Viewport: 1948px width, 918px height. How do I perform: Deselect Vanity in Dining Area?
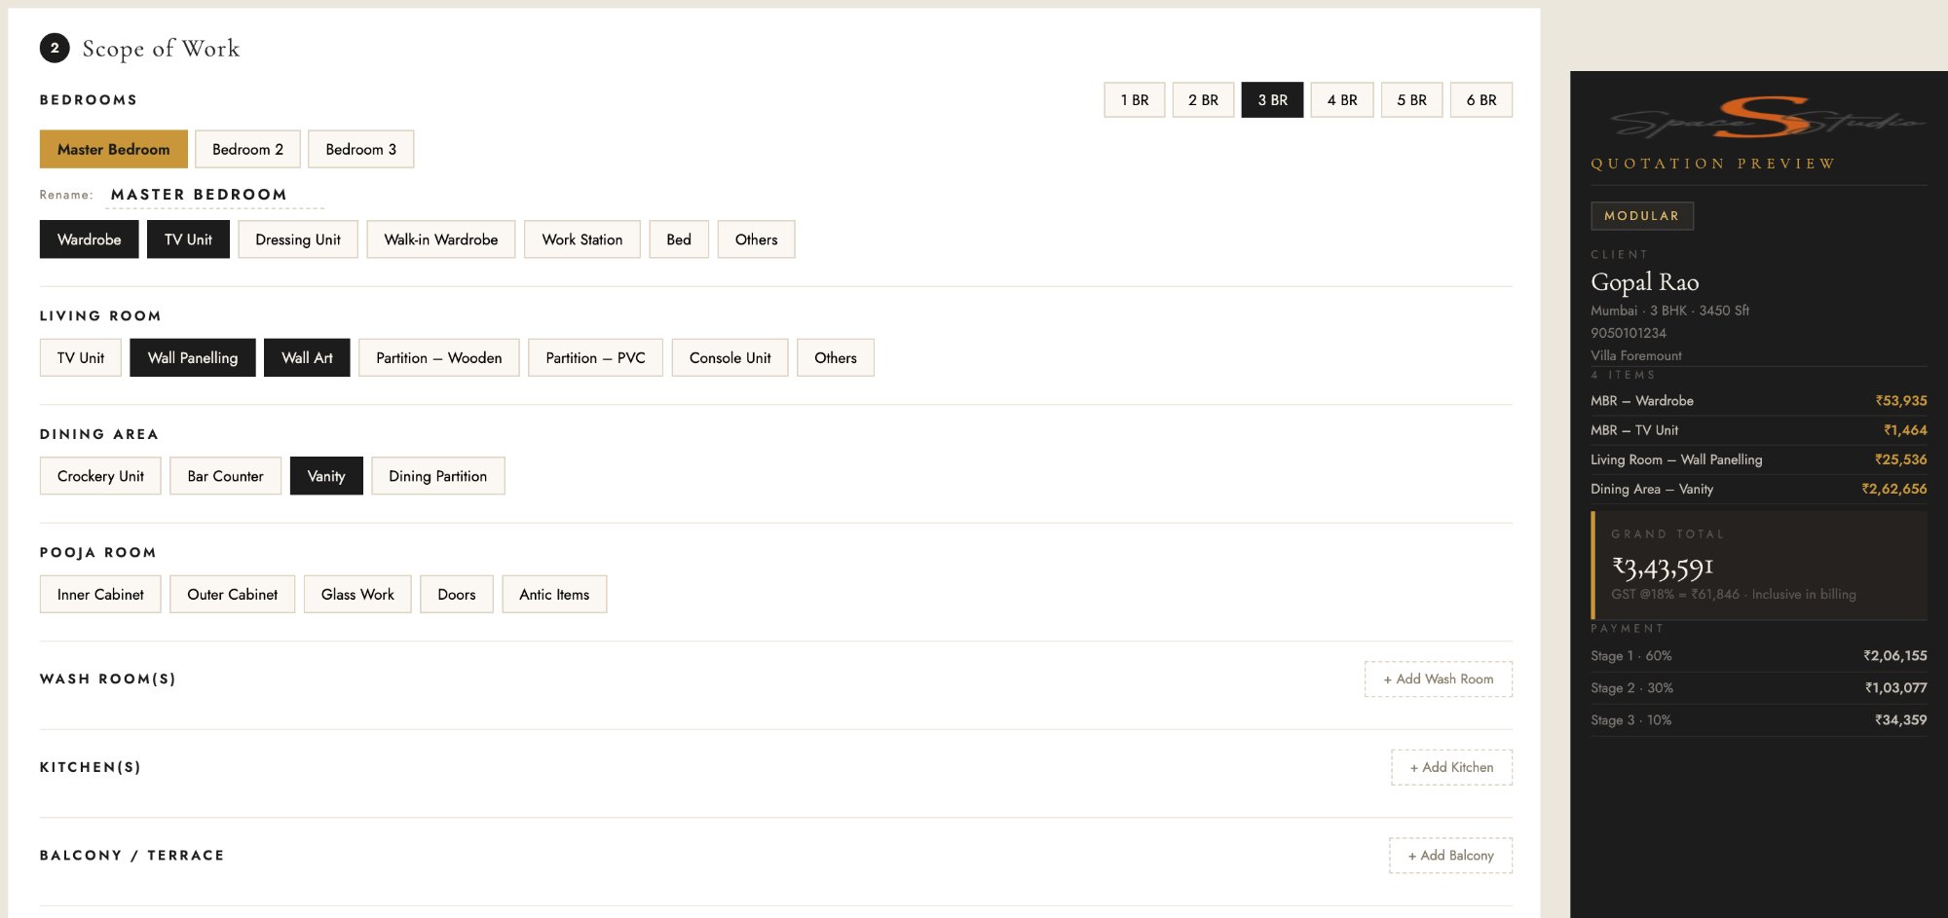click(326, 476)
